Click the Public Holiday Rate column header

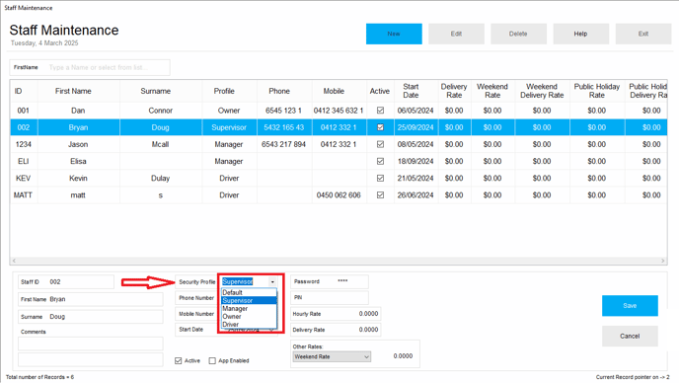coord(597,91)
